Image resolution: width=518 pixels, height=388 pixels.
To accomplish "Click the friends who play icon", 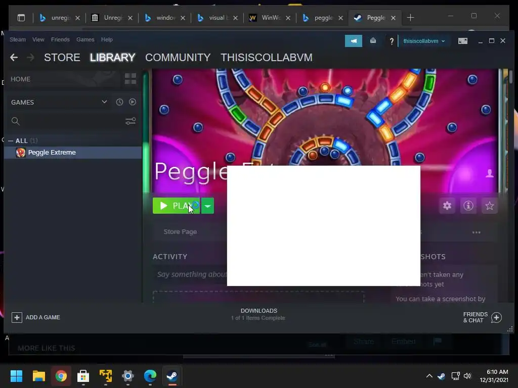I will tap(490, 173).
